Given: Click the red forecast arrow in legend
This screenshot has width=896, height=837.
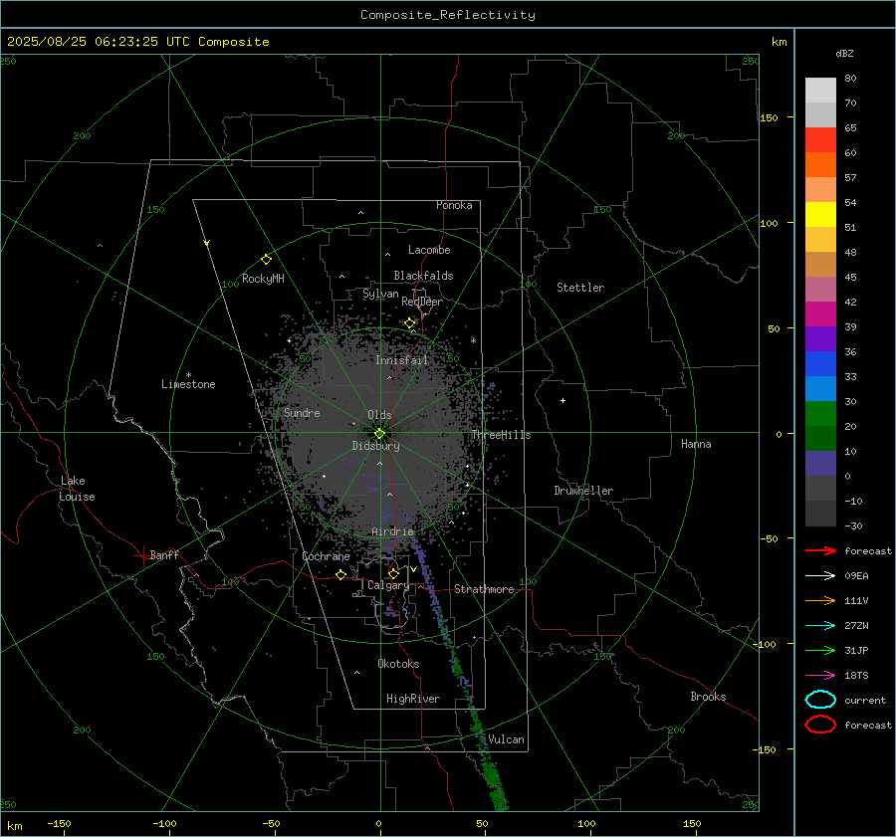Looking at the screenshot, I should (820, 550).
